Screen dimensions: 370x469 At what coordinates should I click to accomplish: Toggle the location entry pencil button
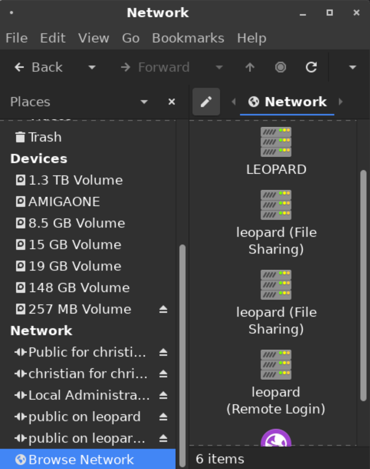coord(206,102)
